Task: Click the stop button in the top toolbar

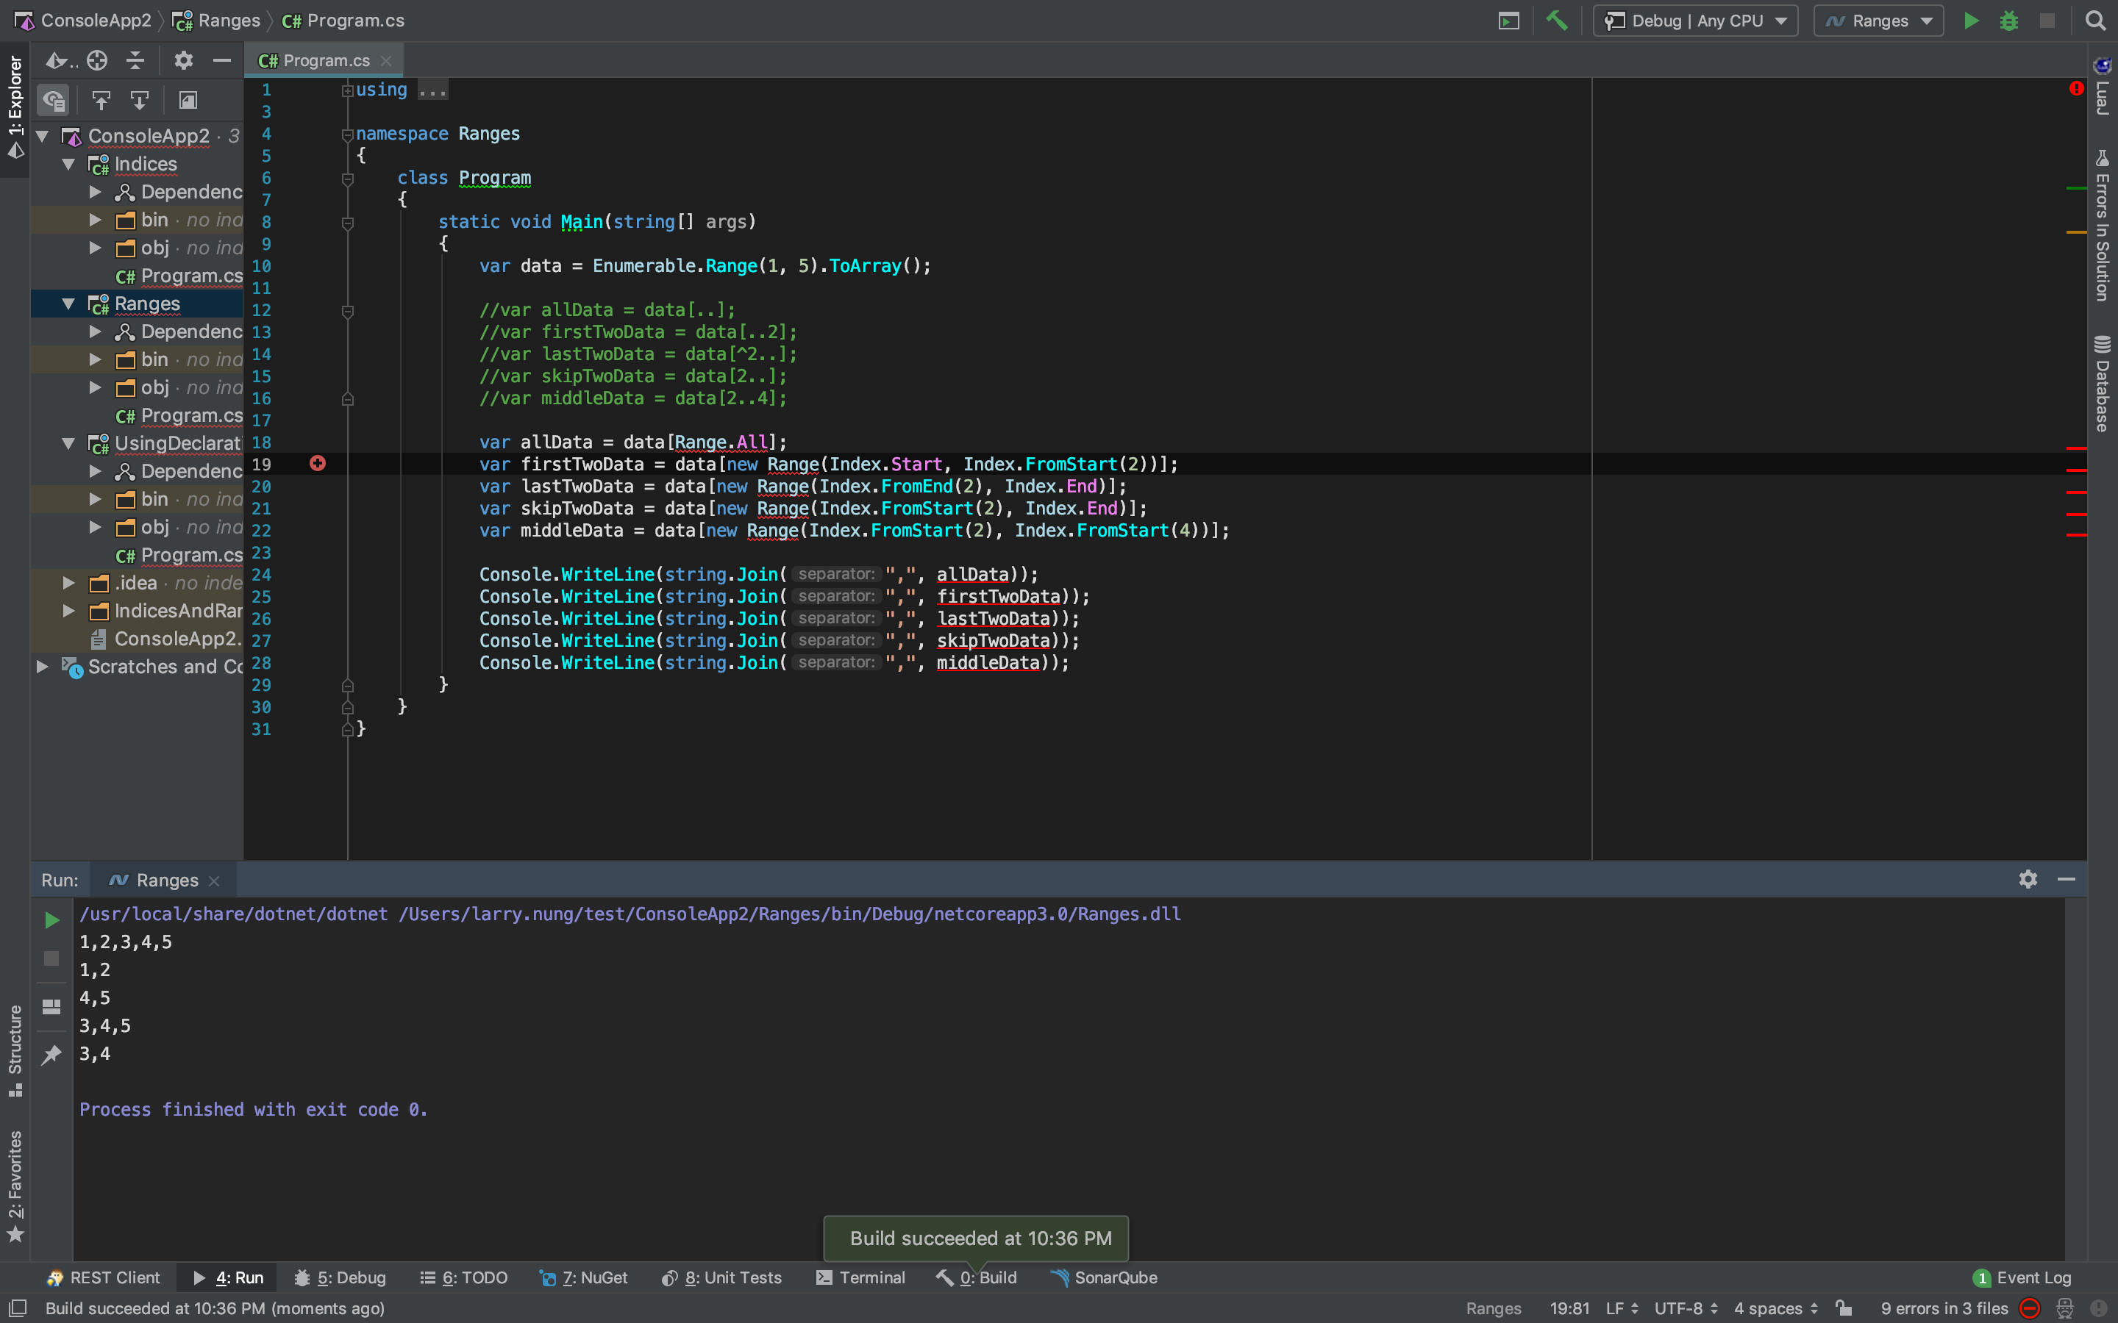Action: (2047, 20)
